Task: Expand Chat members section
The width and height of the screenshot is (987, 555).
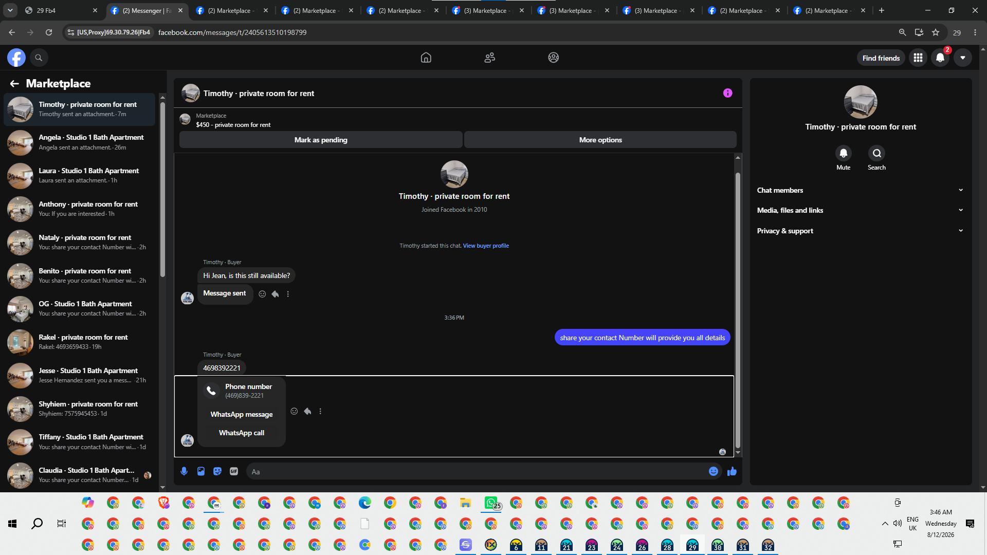Action: click(x=860, y=190)
